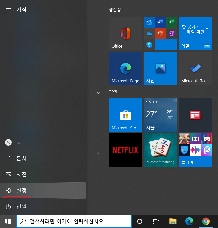Open the Microsoft Store tile
This screenshot has width=218, height=228.
[x=126, y=115]
